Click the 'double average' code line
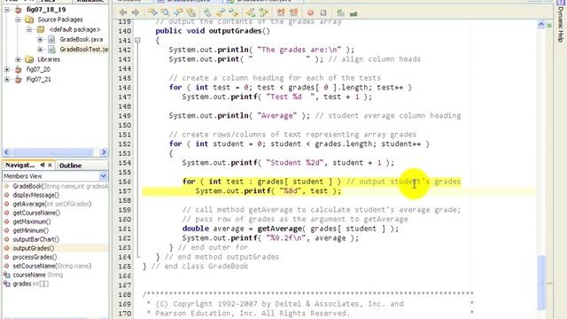The height and width of the screenshot is (319, 567). pyautogui.click(x=290, y=229)
